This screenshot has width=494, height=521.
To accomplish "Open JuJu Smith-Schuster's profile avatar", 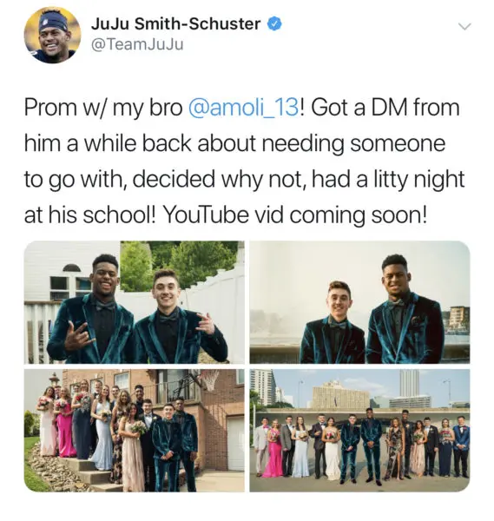I will tap(52, 36).
